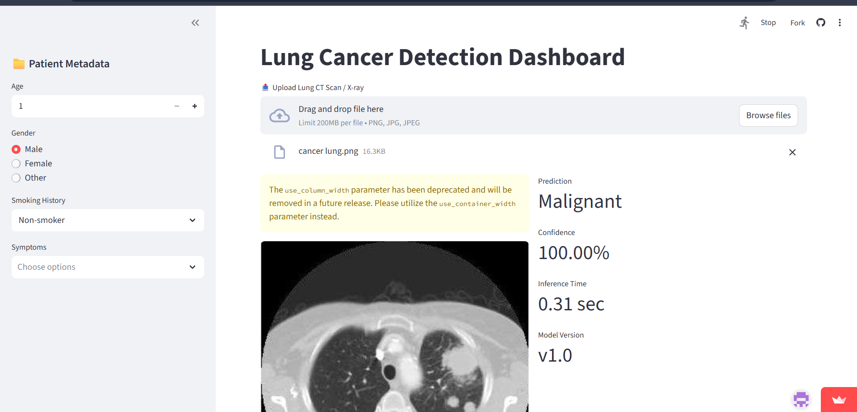
Task: Collapse the sidebar with the double-chevron icon
Action: tap(195, 23)
